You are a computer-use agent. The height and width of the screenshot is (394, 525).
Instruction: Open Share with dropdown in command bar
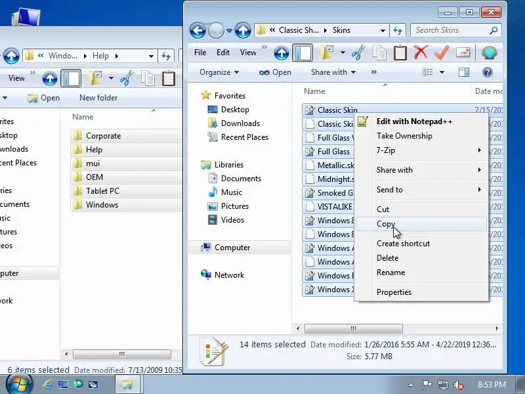coord(333,72)
